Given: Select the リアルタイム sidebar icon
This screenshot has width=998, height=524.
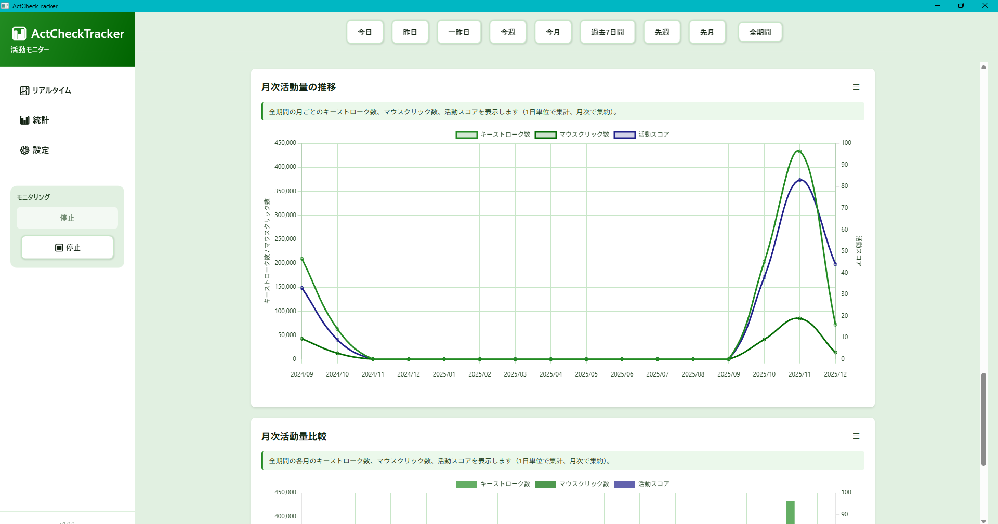Looking at the screenshot, I should (x=24, y=90).
